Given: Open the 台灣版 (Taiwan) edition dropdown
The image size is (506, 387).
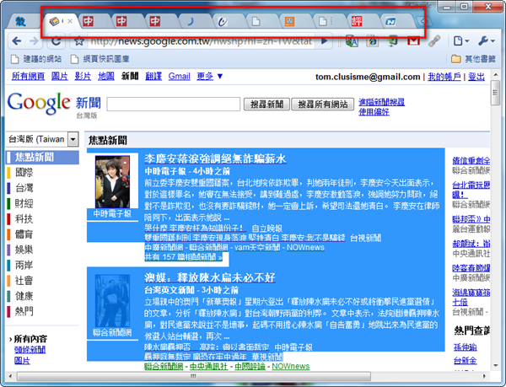Looking at the screenshot, I should [42, 139].
